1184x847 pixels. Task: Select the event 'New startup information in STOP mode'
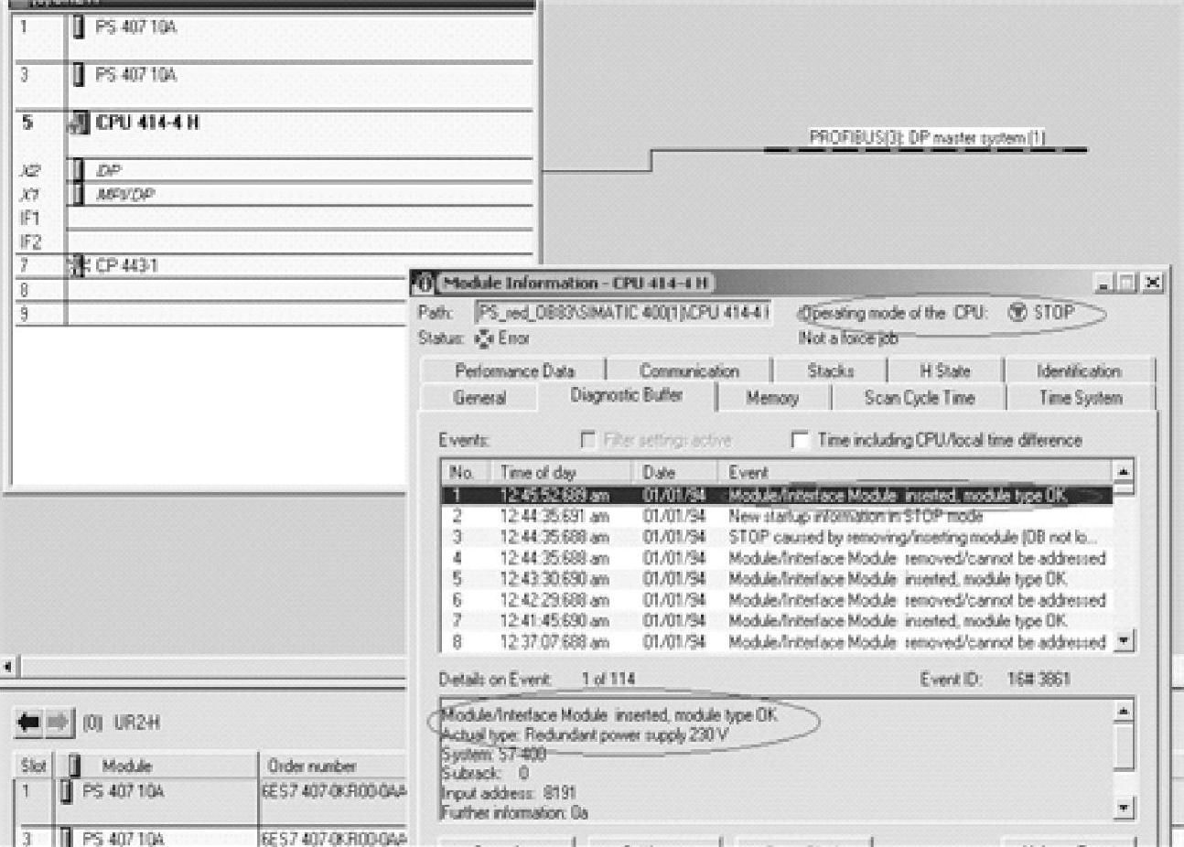pyautogui.click(x=777, y=517)
